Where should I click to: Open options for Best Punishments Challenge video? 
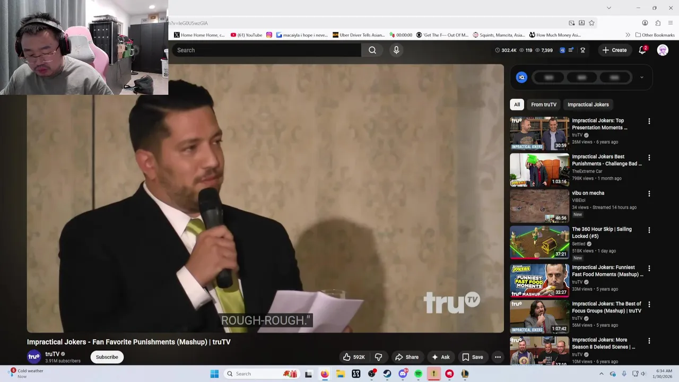(x=649, y=158)
